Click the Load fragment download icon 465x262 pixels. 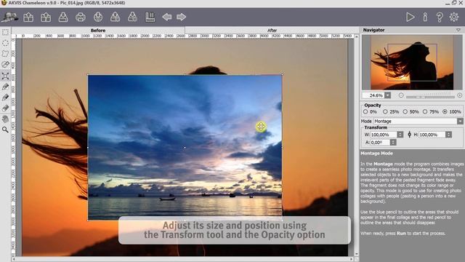coord(98,17)
